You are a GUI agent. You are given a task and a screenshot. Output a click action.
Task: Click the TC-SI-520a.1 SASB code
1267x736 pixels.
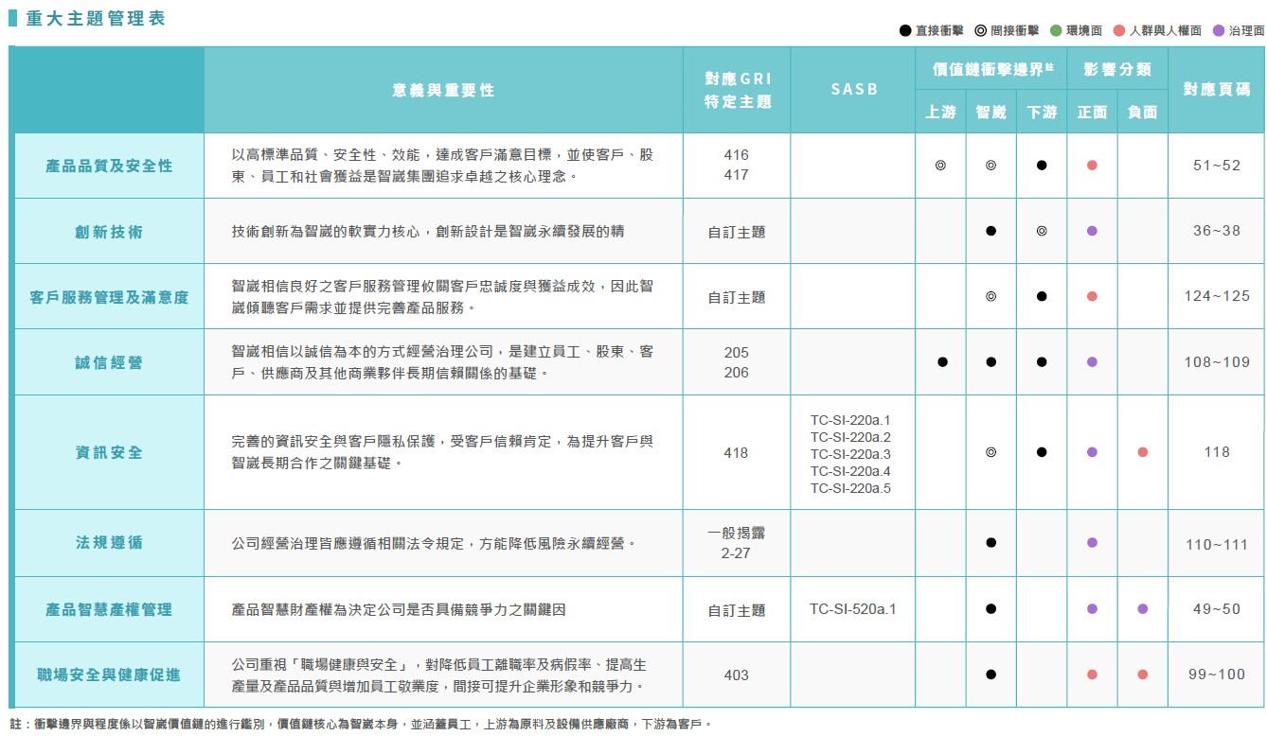click(852, 609)
